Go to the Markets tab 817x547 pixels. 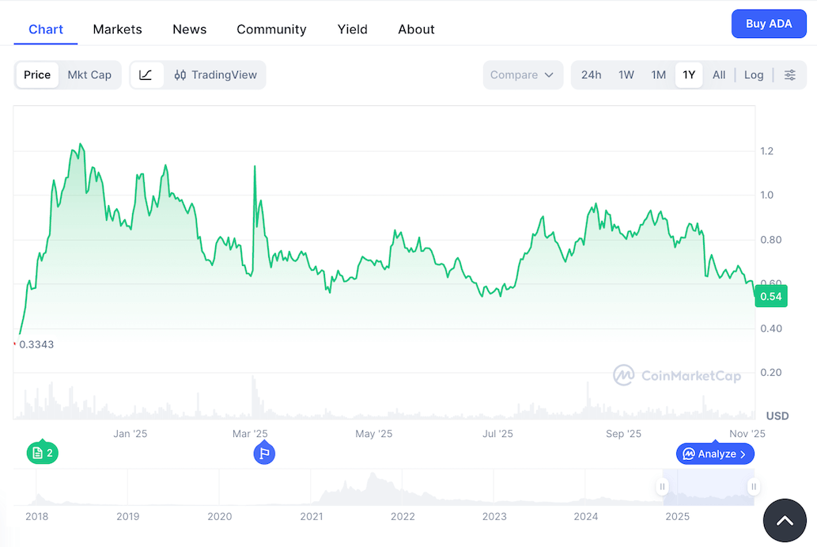(x=117, y=28)
